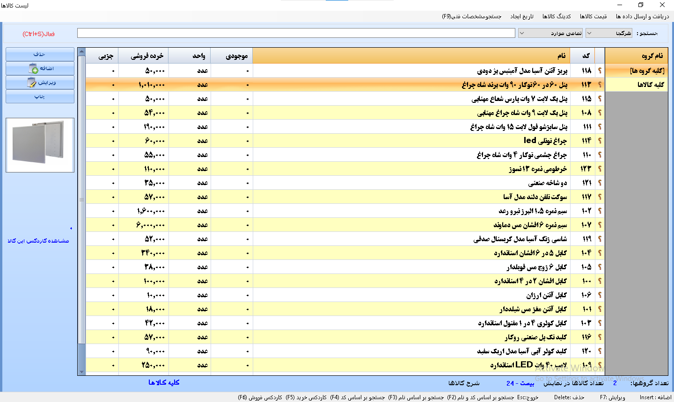This screenshot has width=674, height=402.
Task: Click the LED panel product thumbnail
Action: pos(40,145)
